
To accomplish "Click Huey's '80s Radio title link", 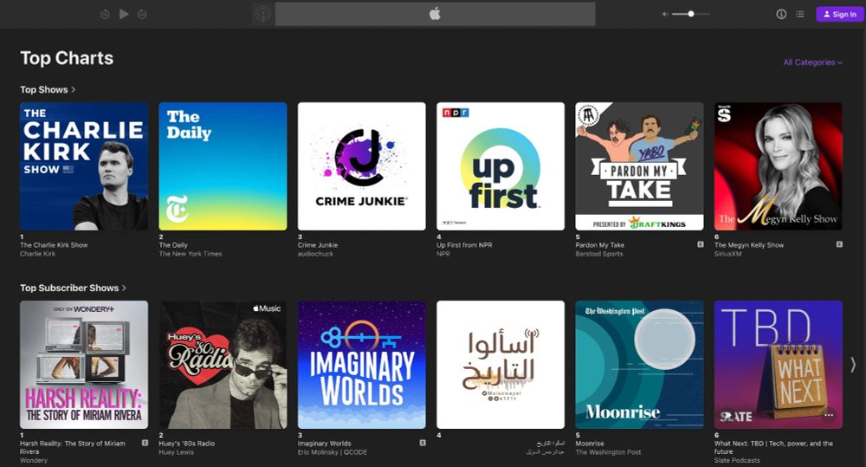I will (x=187, y=444).
